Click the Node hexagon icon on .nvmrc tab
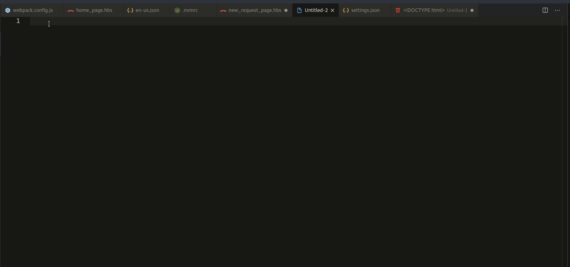The height and width of the screenshot is (267, 570). point(177,10)
